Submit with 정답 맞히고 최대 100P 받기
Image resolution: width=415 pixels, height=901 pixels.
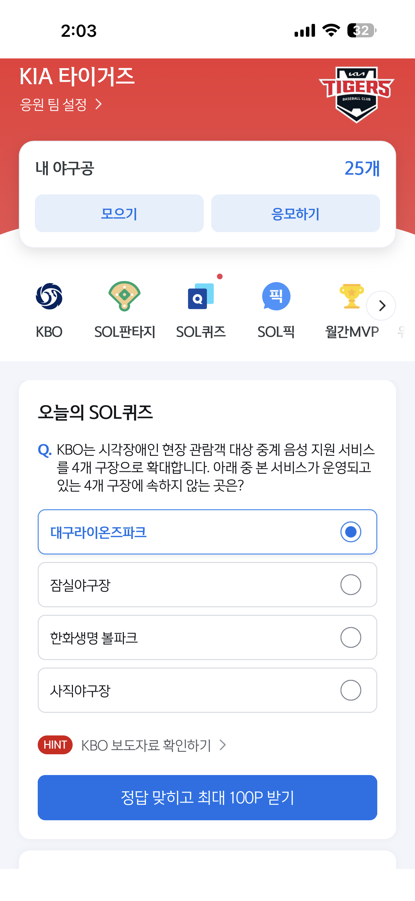tap(207, 798)
